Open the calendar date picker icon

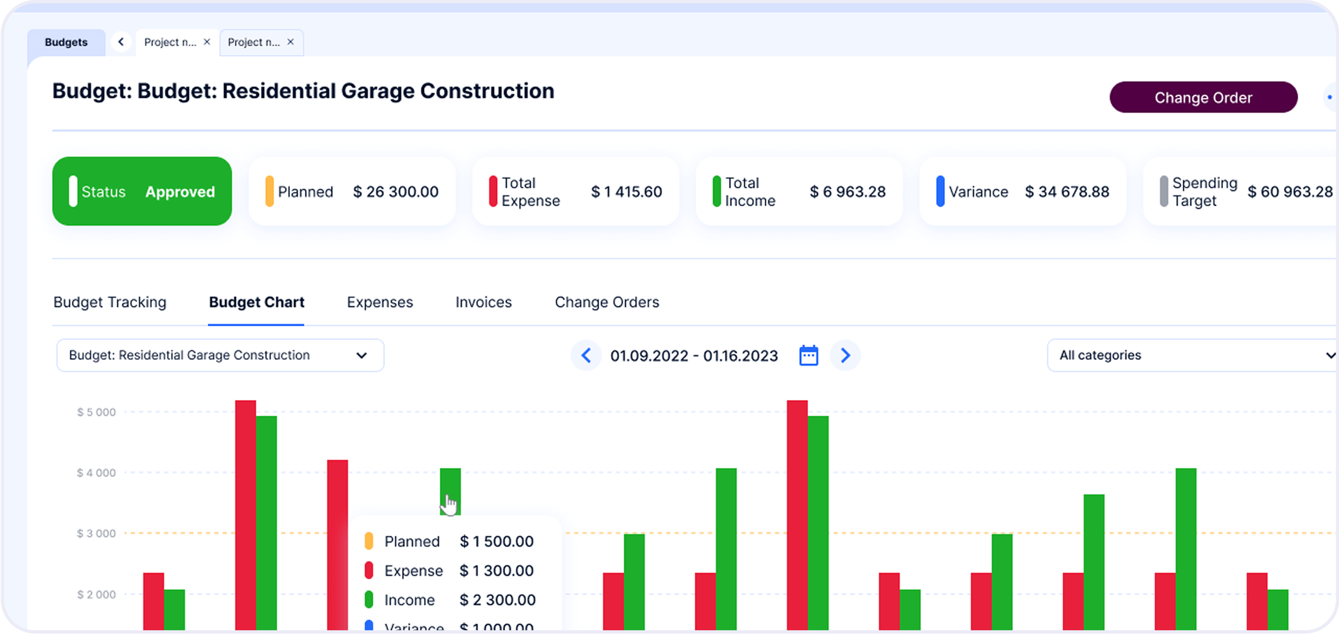tap(808, 356)
